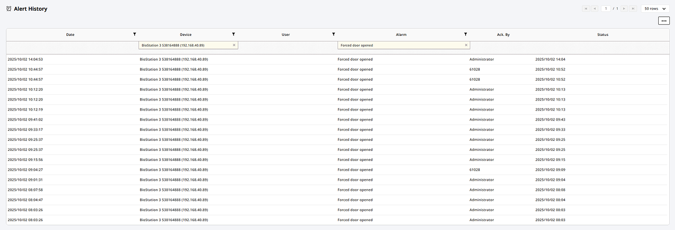
Task: Expand the 50 rows dropdown
Action: (655, 9)
